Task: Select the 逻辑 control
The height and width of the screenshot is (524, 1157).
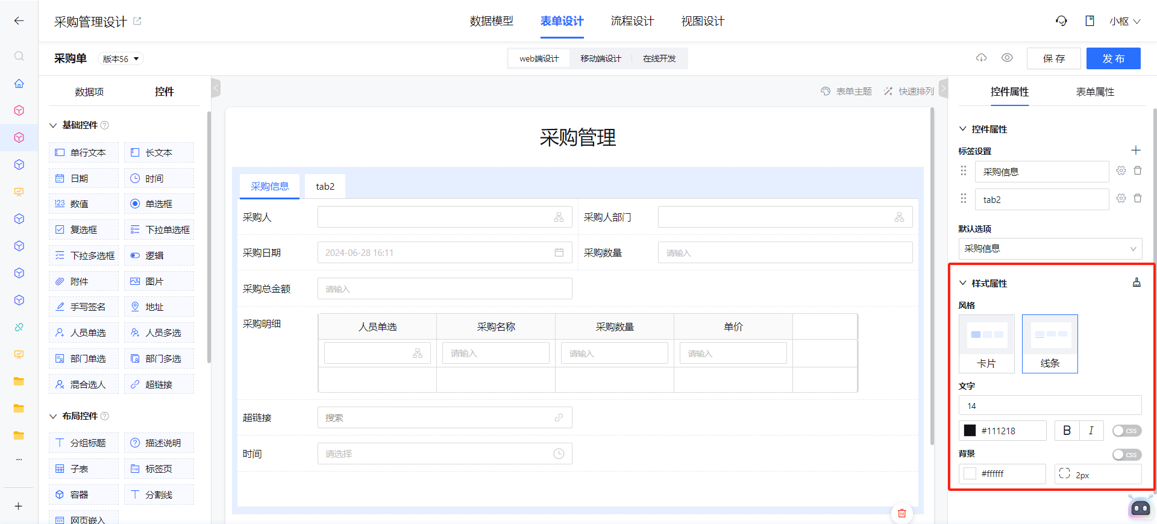Action: coord(159,255)
